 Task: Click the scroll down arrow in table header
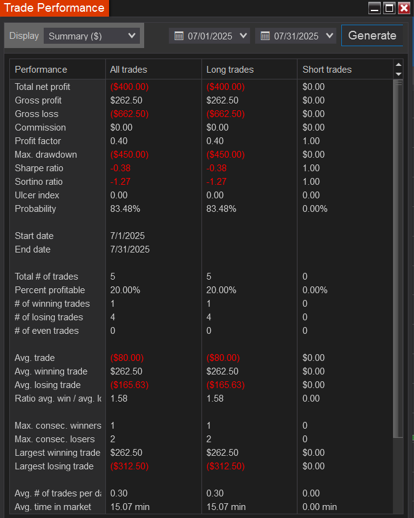coord(398,74)
